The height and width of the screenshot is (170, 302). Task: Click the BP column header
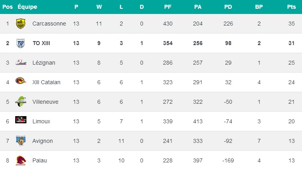click(x=259, y=7)
